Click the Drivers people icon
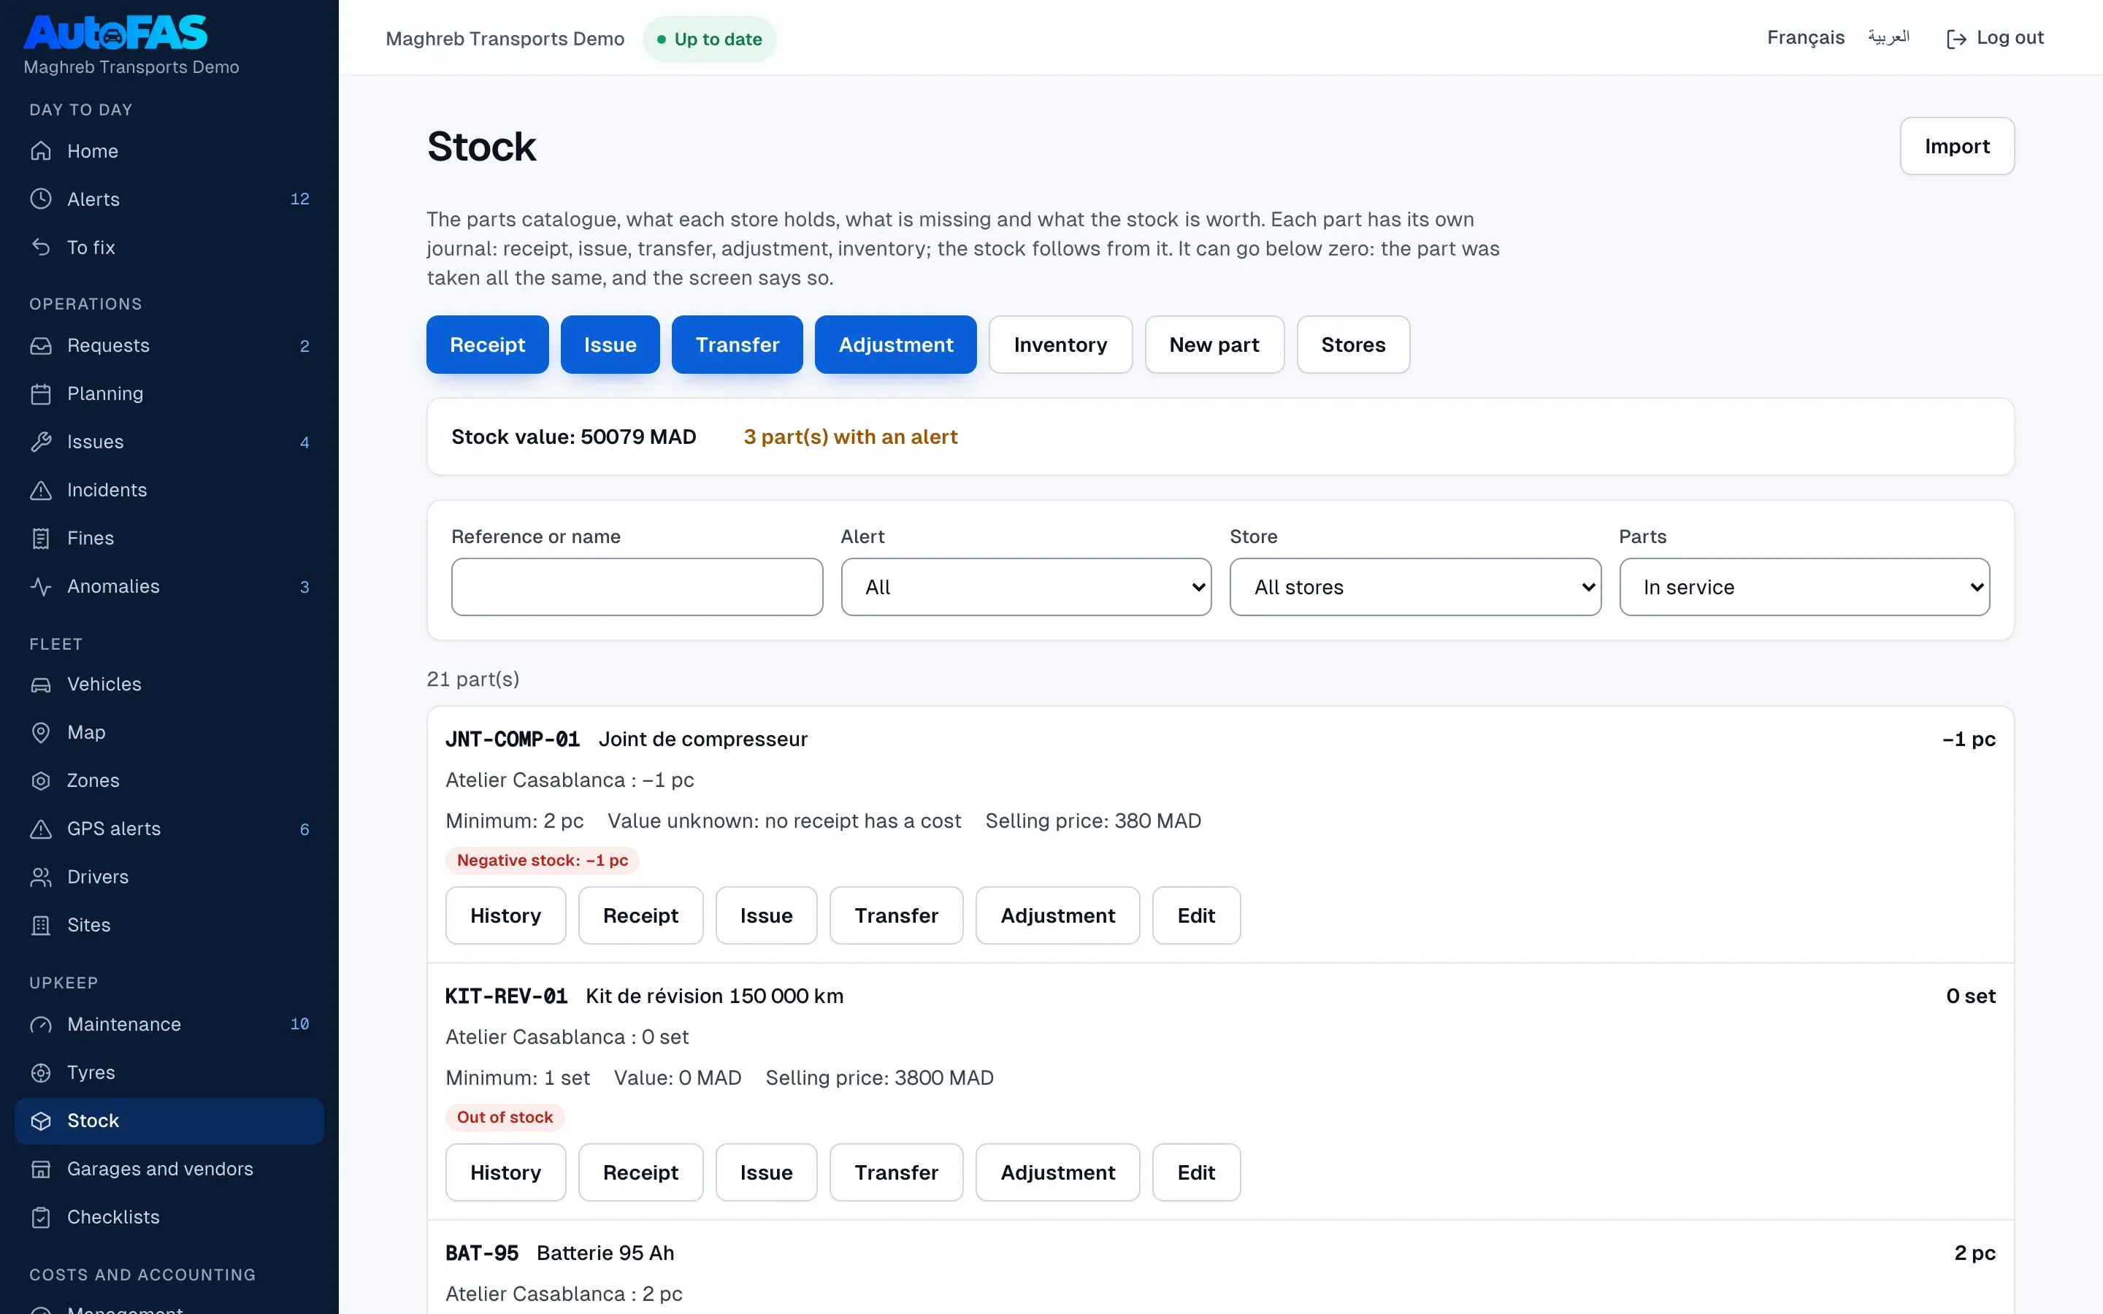 pyautogui.click(x=41, y=877)
